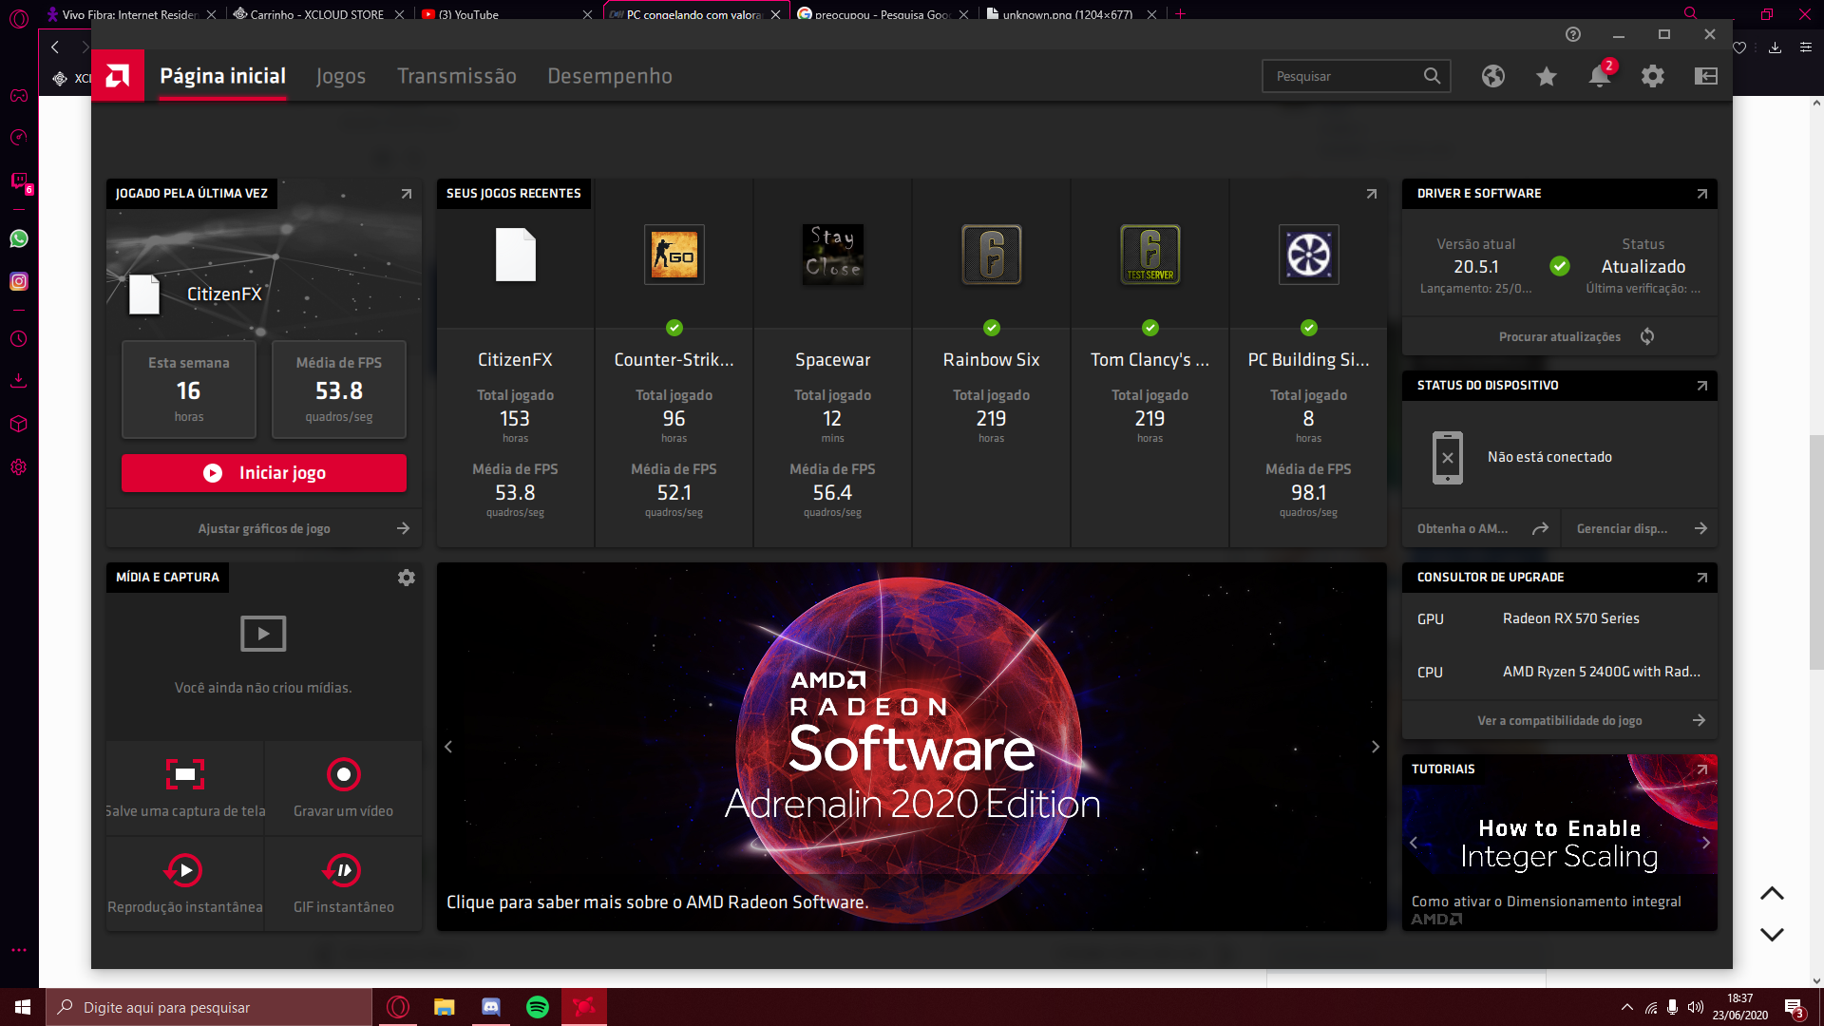
Task: Click the refresh icon beside Procurar atualizações
Action: [1647, 336]
